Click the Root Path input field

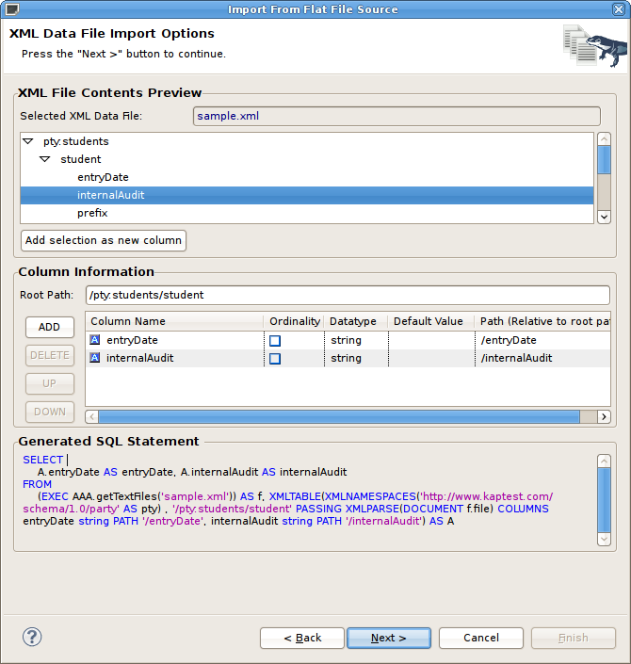[347, 295]
